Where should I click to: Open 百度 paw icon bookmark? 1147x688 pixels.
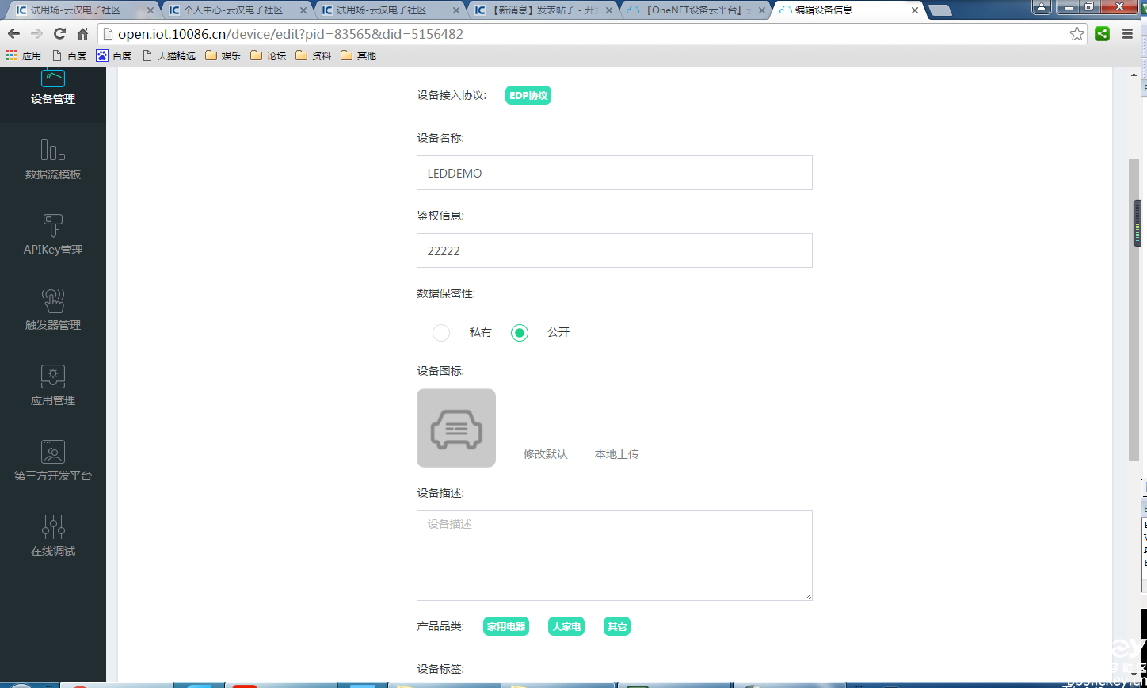click(x=114, y=55)
